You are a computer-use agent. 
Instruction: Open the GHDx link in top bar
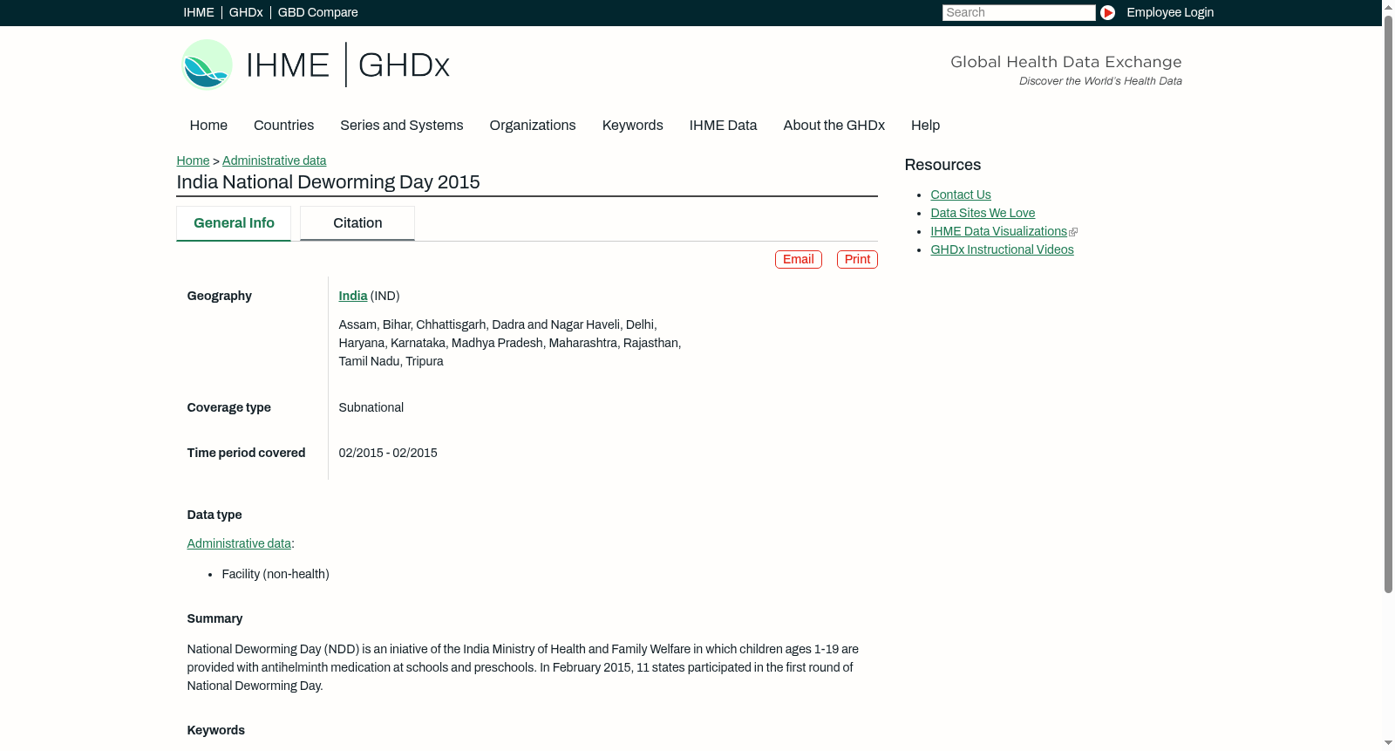click(246, 12)
